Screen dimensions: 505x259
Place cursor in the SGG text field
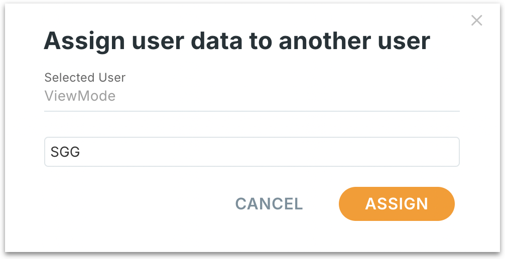(251, 152)
